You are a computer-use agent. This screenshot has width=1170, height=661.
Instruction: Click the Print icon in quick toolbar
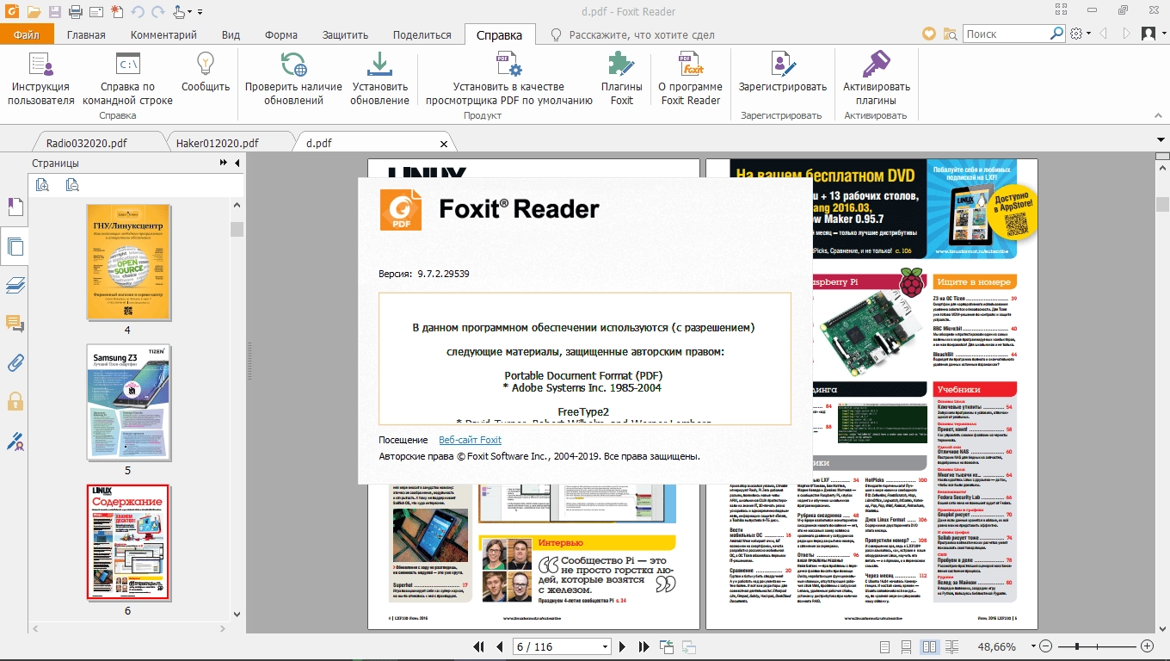click(x=76, y=12)
